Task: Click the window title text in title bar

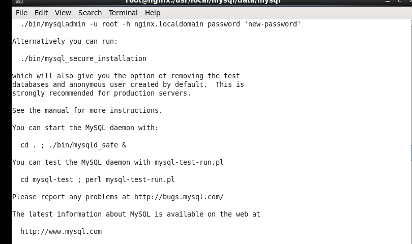Action: (x=202, y=2)
